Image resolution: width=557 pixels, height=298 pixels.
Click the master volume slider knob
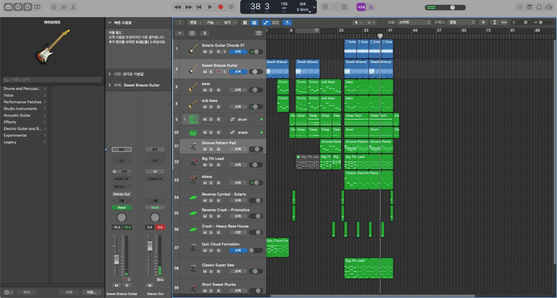453,8
